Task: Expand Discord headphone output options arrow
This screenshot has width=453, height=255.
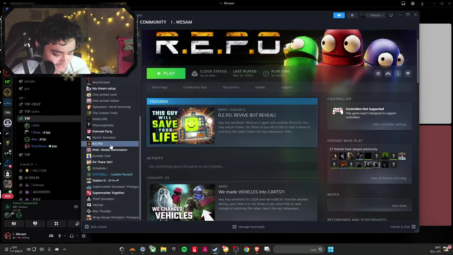Action: point(77,236)
